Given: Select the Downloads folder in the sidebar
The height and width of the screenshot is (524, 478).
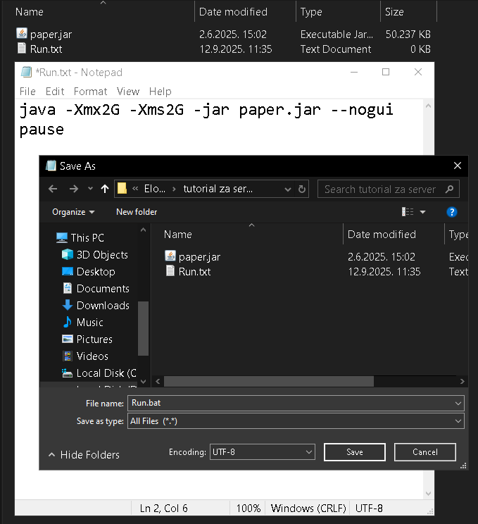Looking at the screenshot, I should [103, 305].
